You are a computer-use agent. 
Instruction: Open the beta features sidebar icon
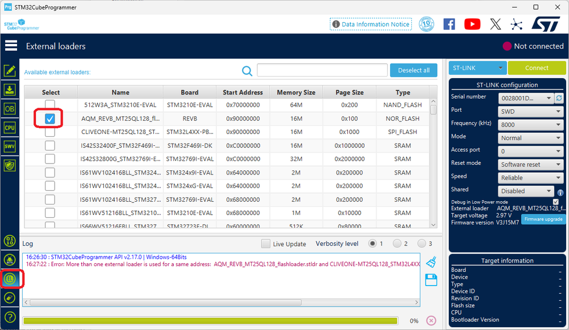[x=10, y=259]
